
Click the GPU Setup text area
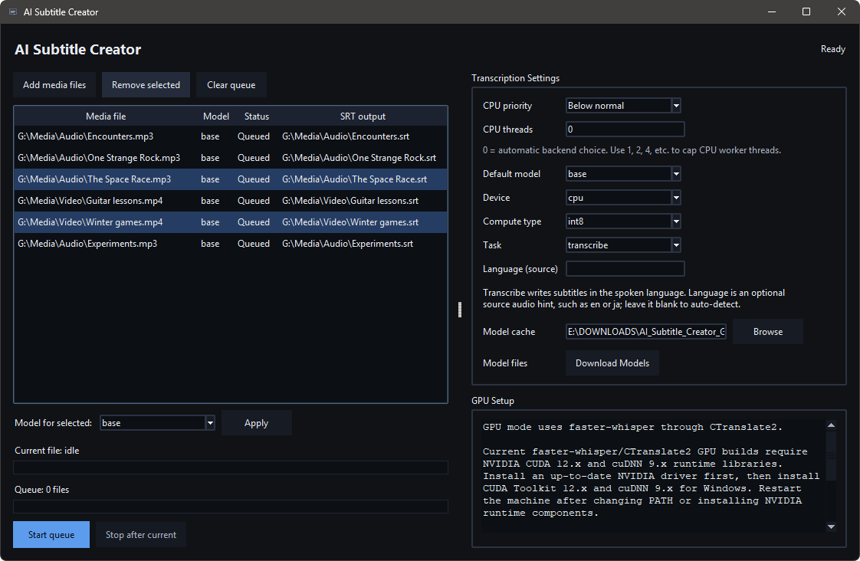(653, 476)
